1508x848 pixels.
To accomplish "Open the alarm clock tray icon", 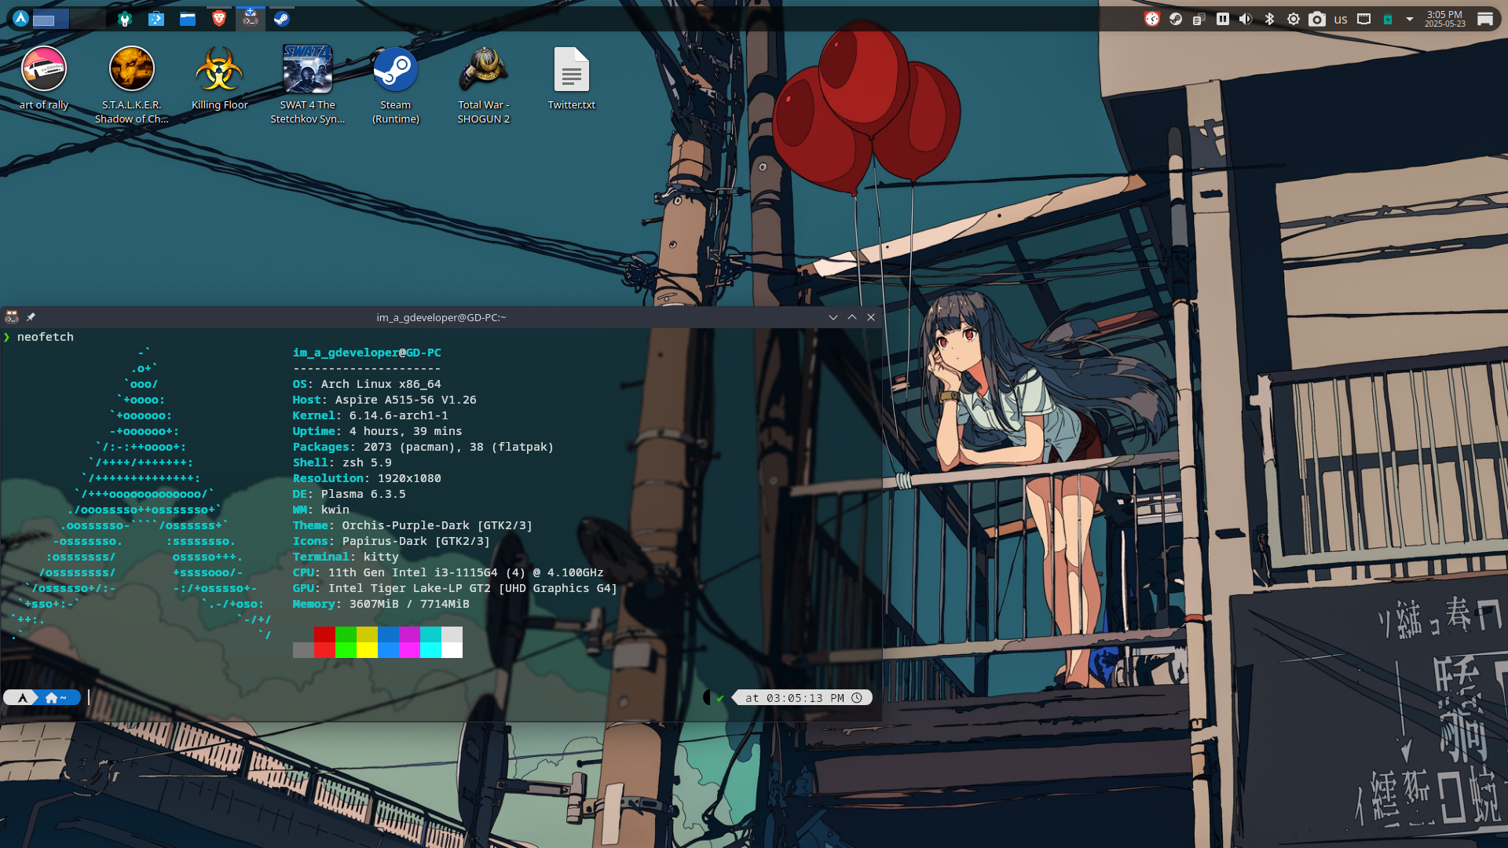I will point(1152,19).
